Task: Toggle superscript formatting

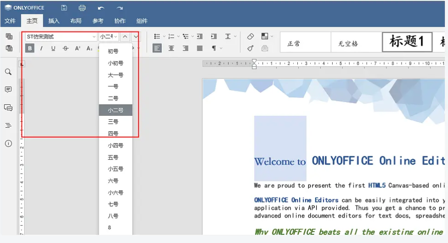Action: tap(78, 48)
